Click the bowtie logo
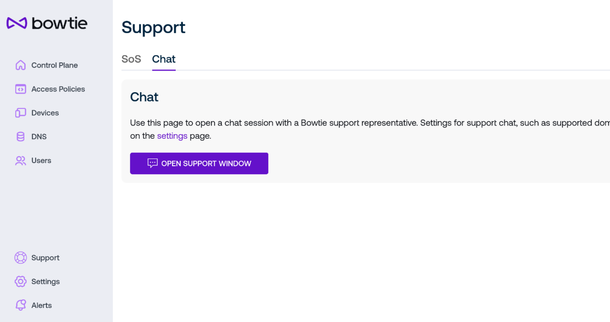The image size is (610, 322). coord(47,23)
